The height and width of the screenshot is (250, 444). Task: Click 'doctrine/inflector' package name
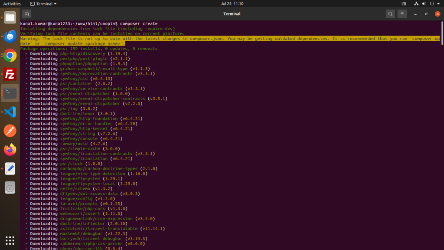[82, 224]
